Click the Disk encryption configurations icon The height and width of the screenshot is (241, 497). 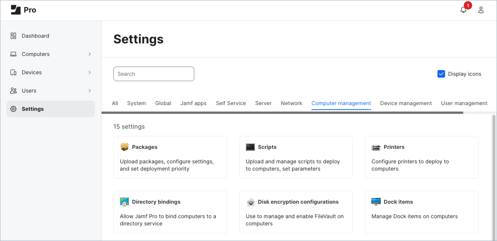(250, 202)
